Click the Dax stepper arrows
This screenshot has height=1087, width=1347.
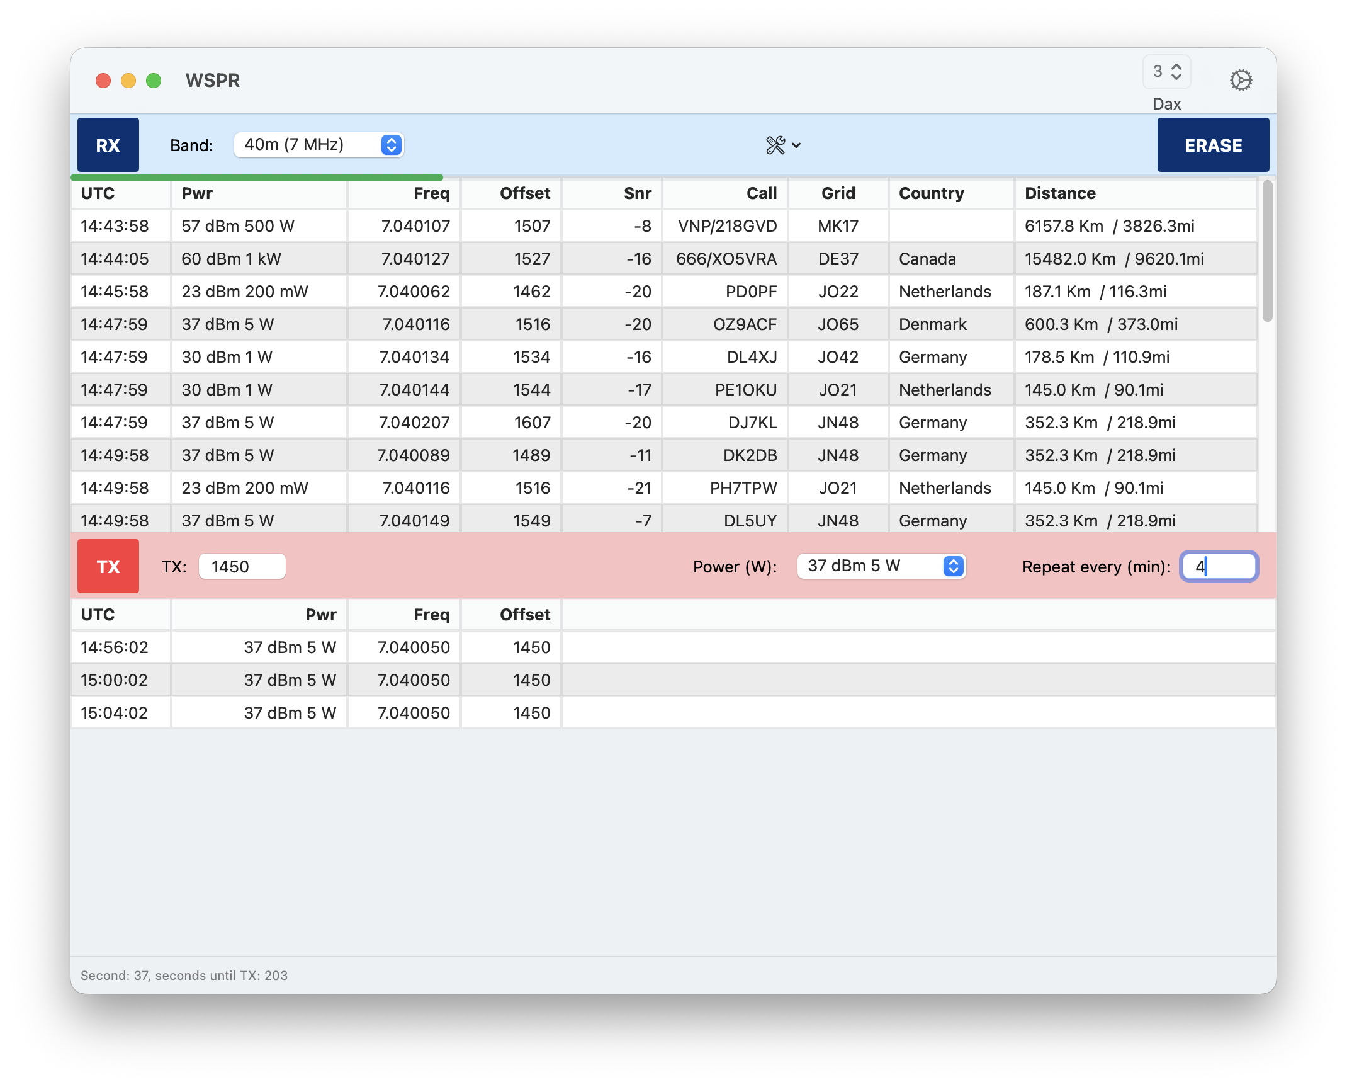coord(1176,72)
